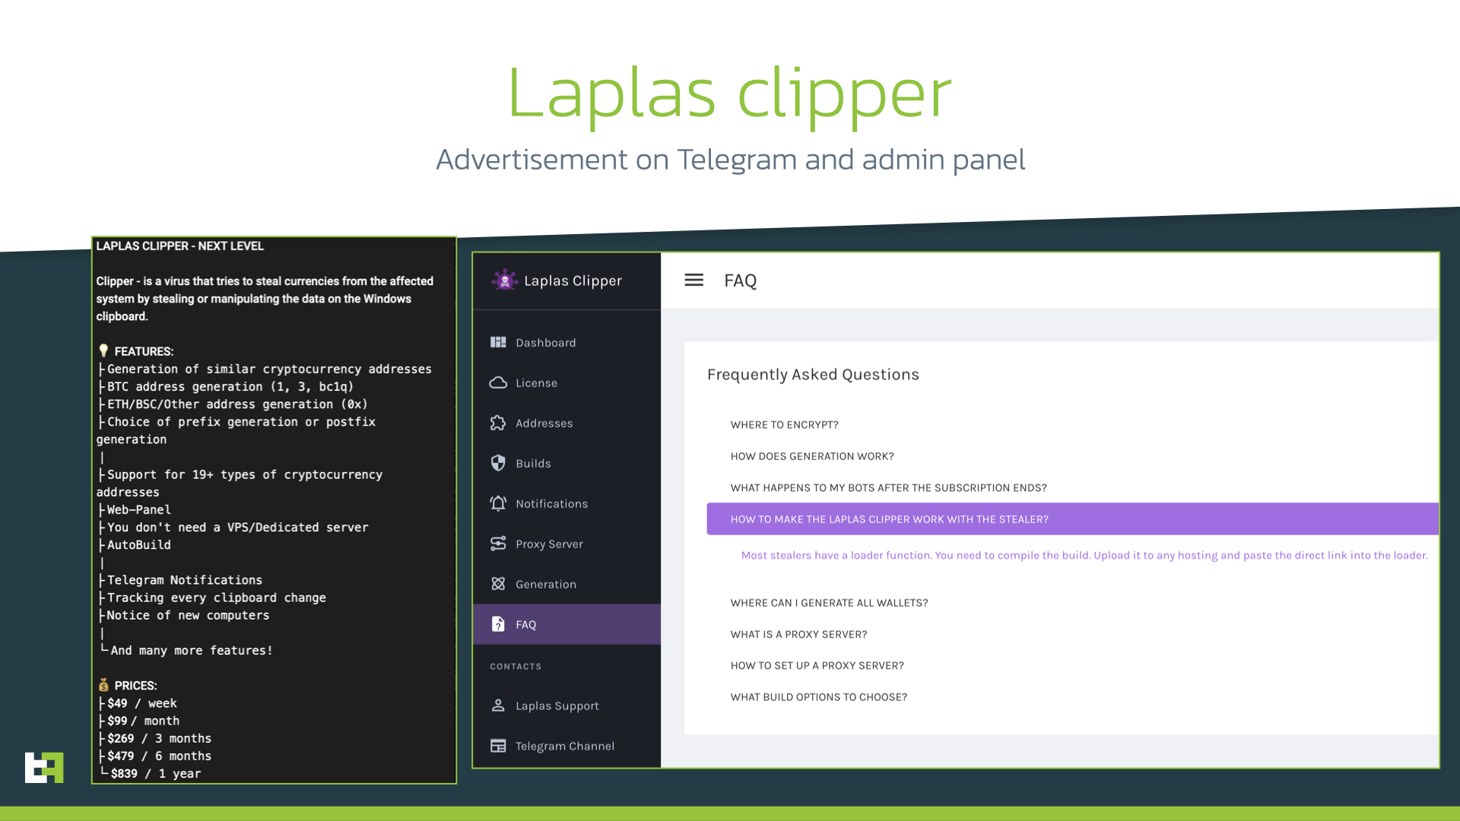Click the LAPLAS CLIPPER - NEXT LEVEL heading

coord(180,246)
